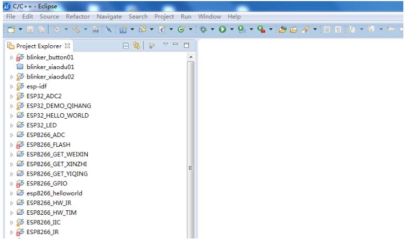Screen dimensions: 405x249
Task: Open the Project menu
Action: (164, 17)
